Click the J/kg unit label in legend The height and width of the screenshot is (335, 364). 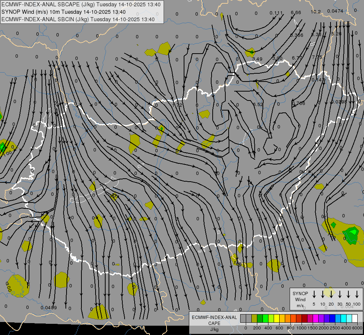(x=214, y=329)
